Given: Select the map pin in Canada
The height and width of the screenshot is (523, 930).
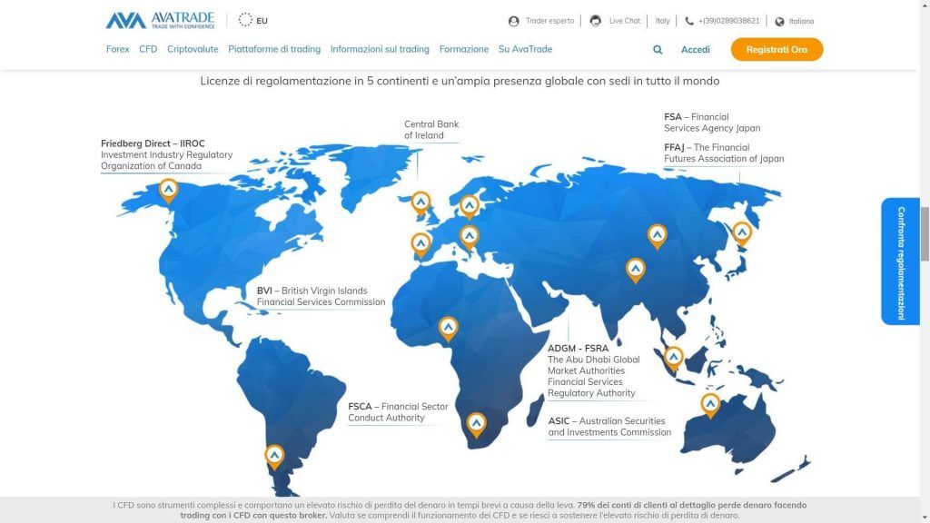Looking at the screenshot, I should (168, 191).
